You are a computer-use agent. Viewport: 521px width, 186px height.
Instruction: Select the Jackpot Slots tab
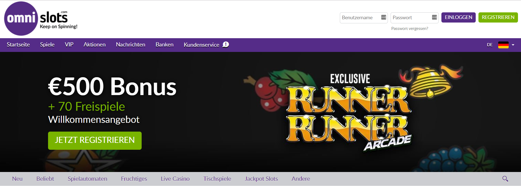[261, 179]
